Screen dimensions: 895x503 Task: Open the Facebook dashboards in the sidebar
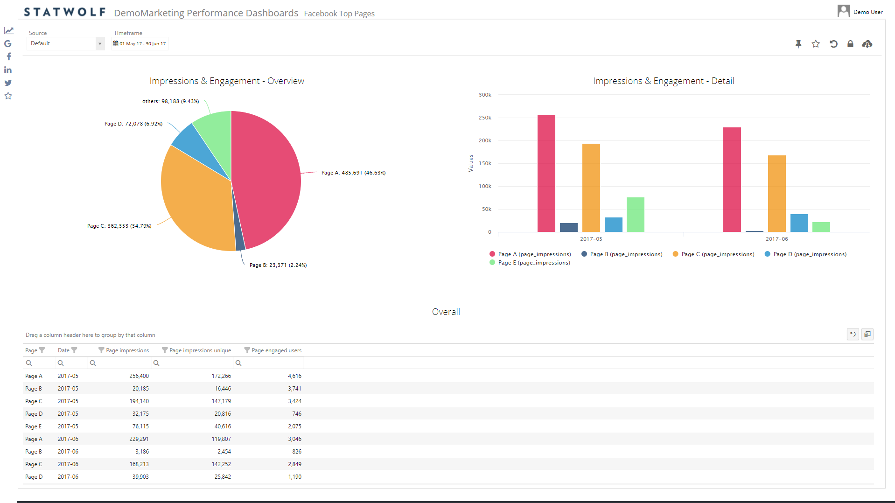[x=8, y=56]
